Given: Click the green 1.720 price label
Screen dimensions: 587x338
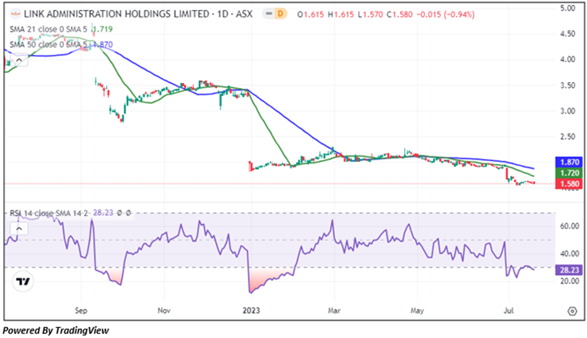Looking at the screenshot, I should (569, 173).
